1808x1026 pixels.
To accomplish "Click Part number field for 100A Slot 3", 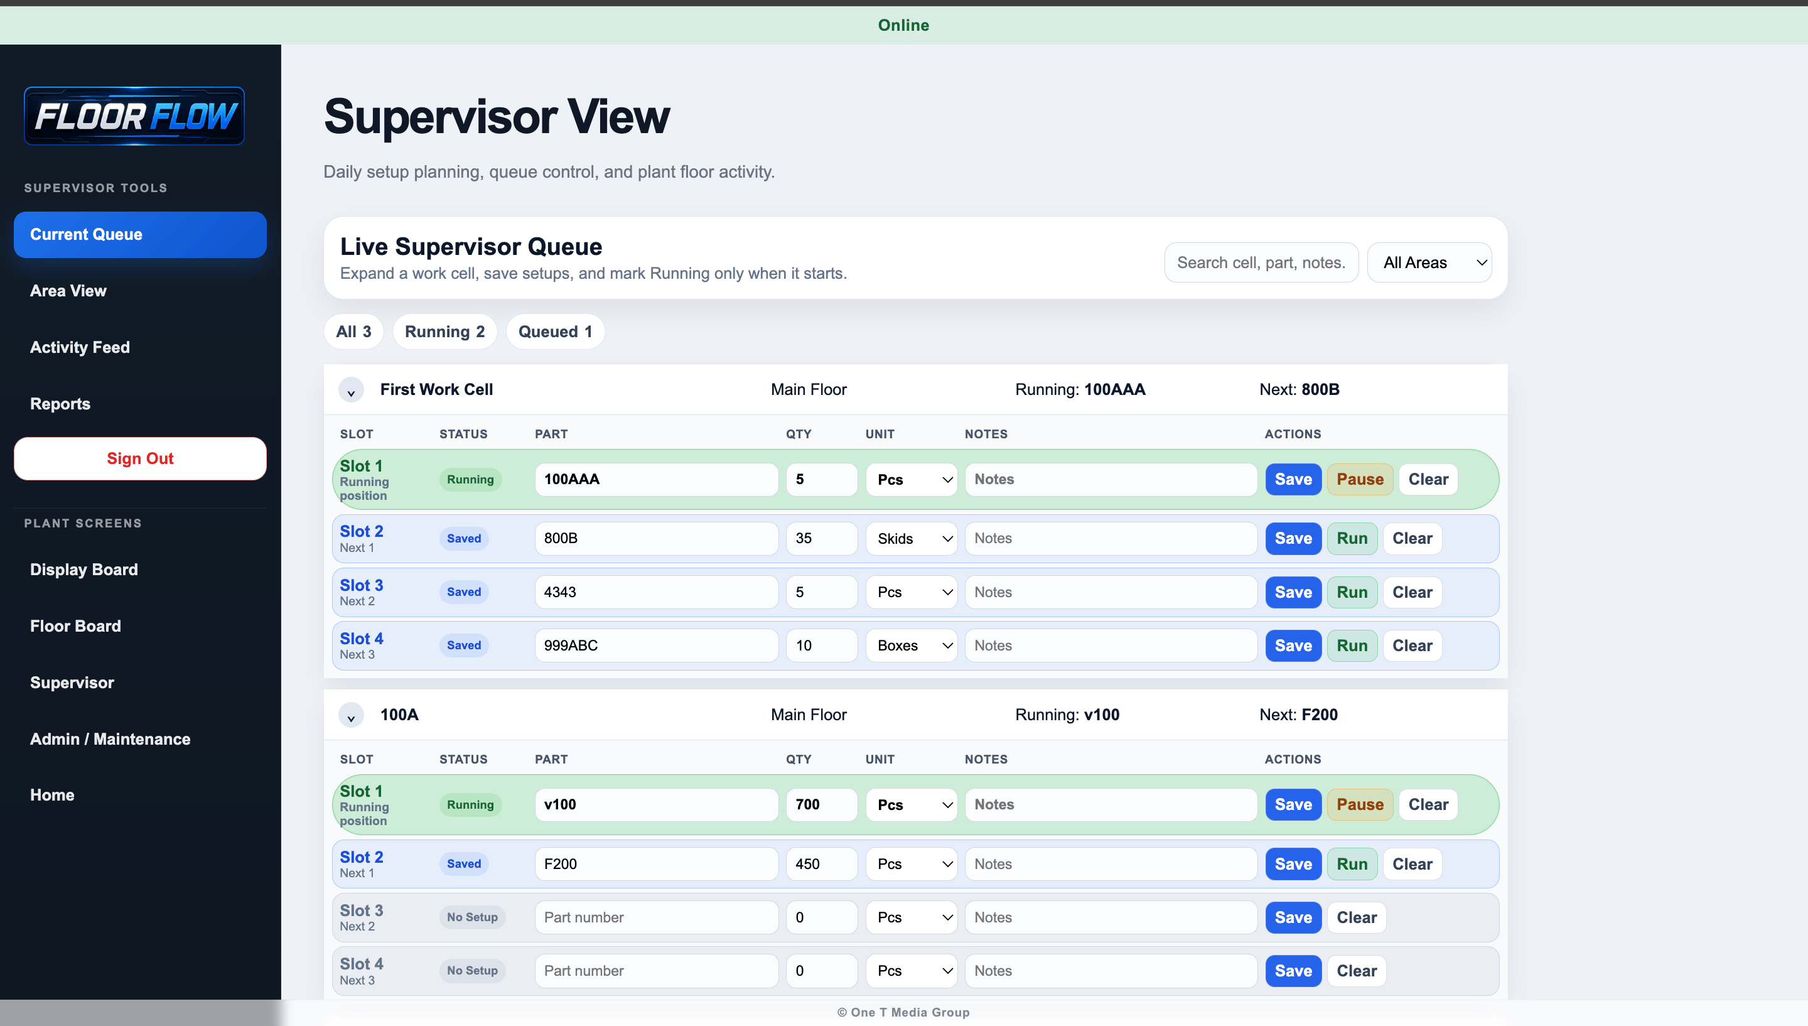I will point(657,917).
